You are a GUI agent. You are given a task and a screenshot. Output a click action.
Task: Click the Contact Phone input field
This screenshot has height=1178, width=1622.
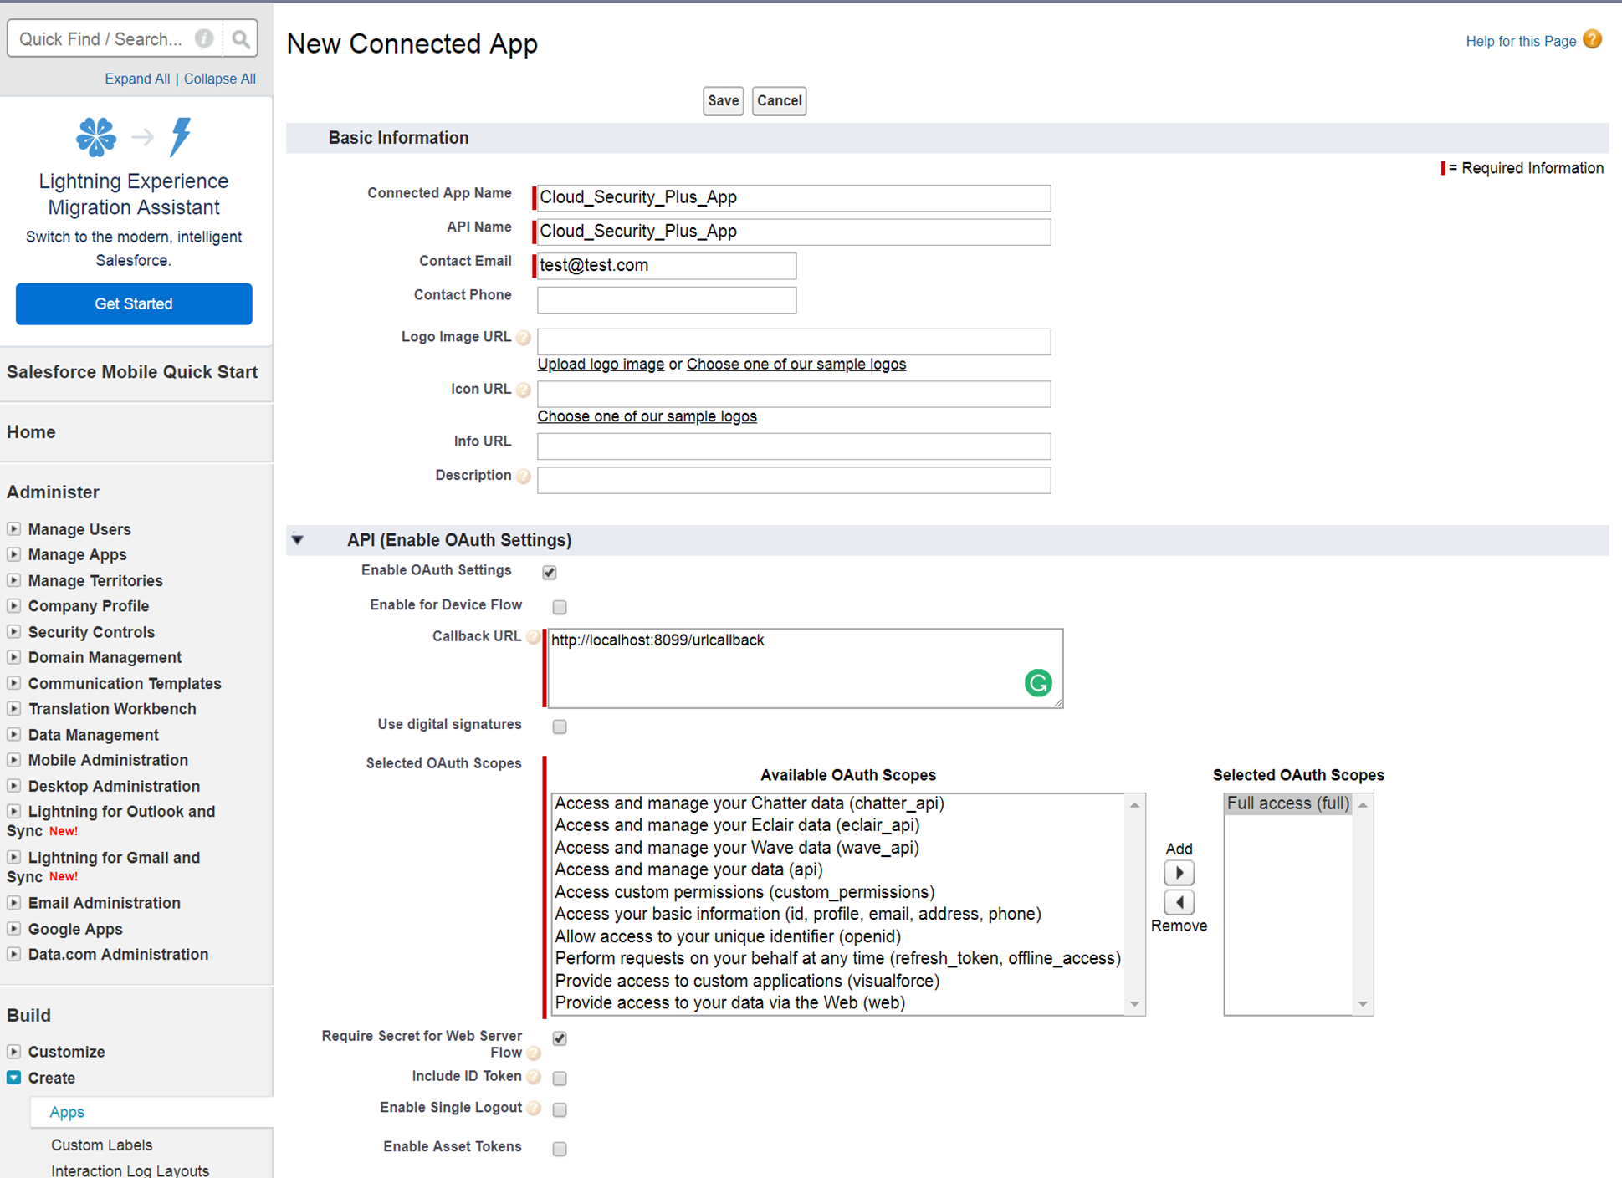point(665,299)
